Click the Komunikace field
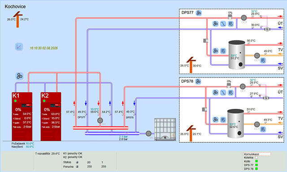This screenshot has width=287, height=172. 257,154
